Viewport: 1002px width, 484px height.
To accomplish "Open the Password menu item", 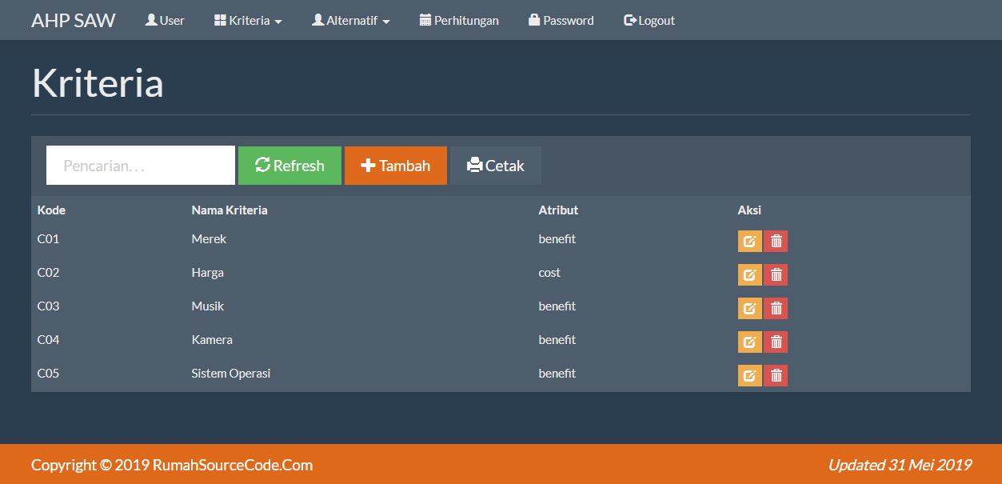I will point(561,20).
